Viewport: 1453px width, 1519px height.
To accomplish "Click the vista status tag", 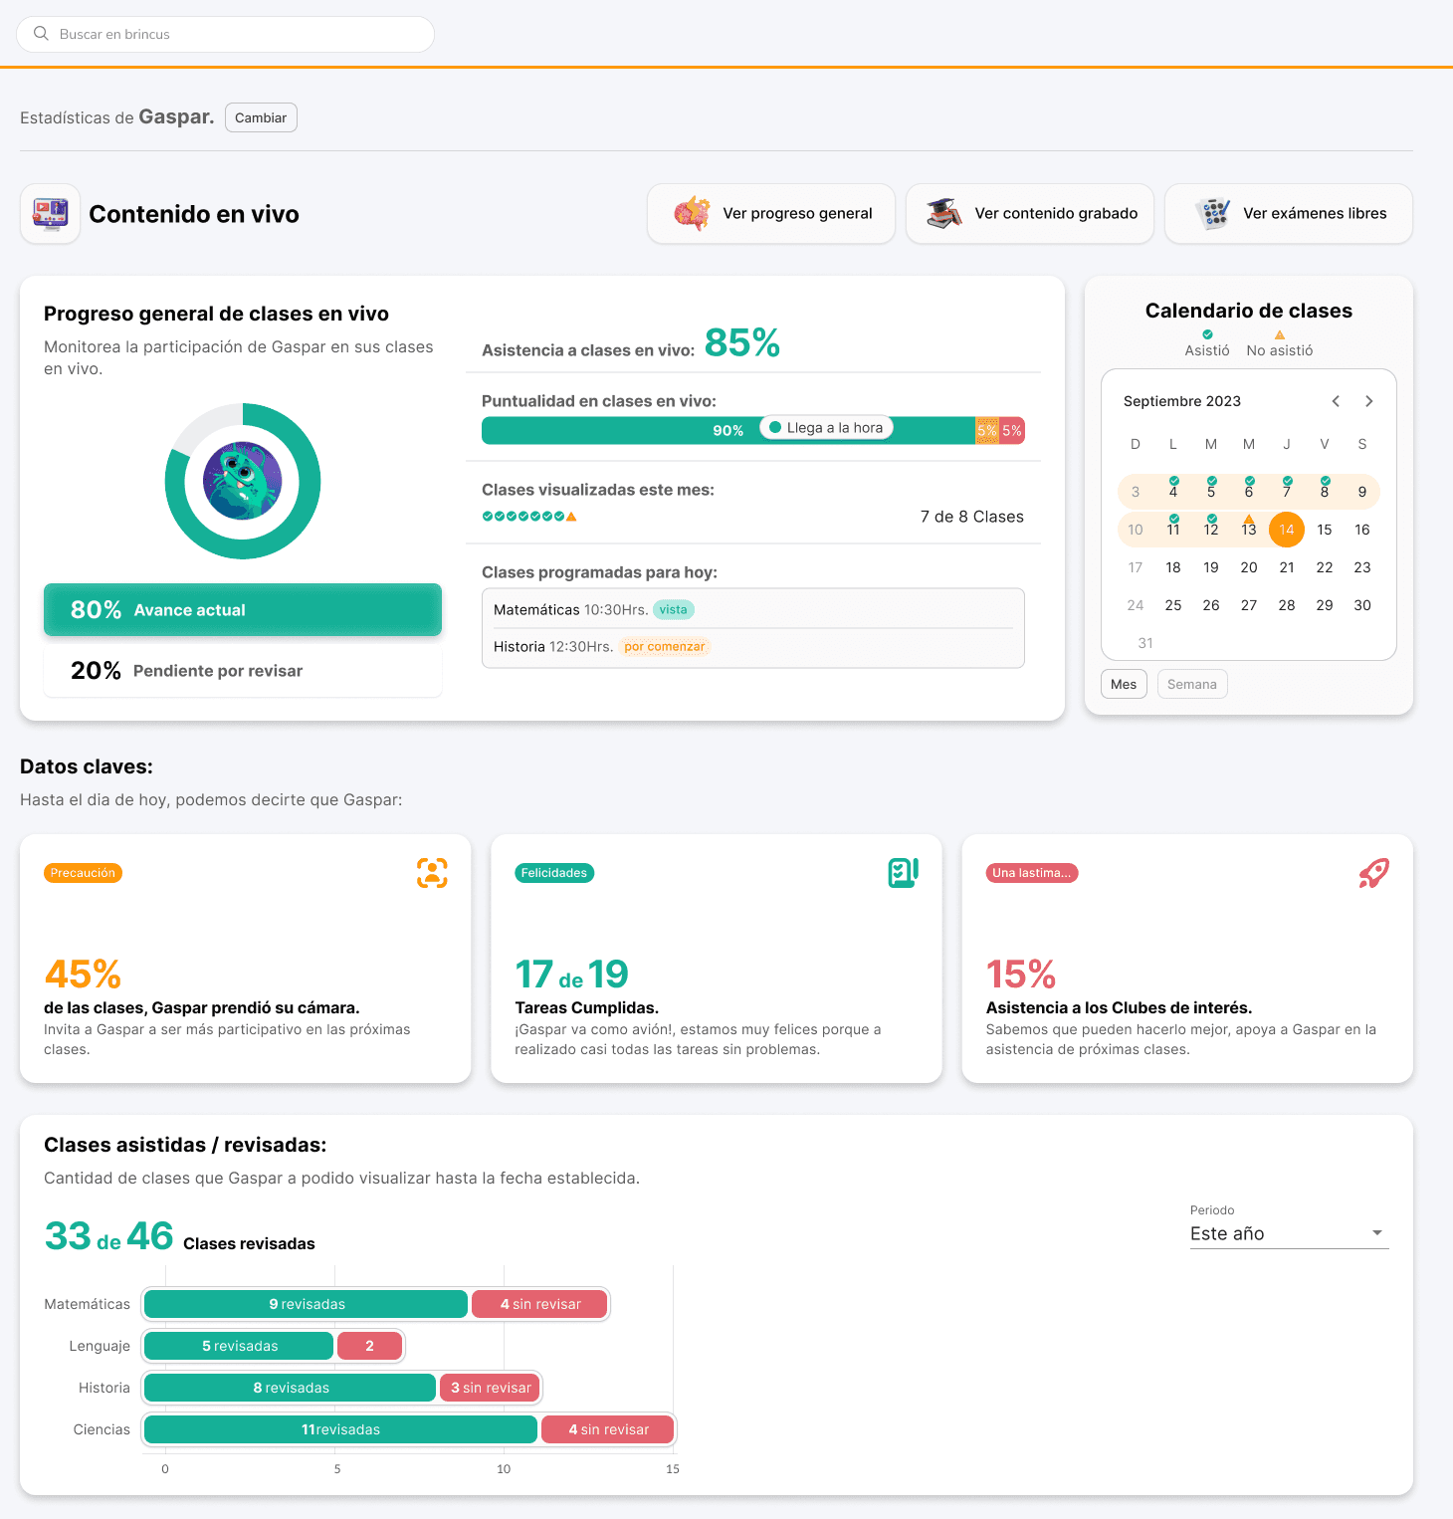I will [674, 609].
